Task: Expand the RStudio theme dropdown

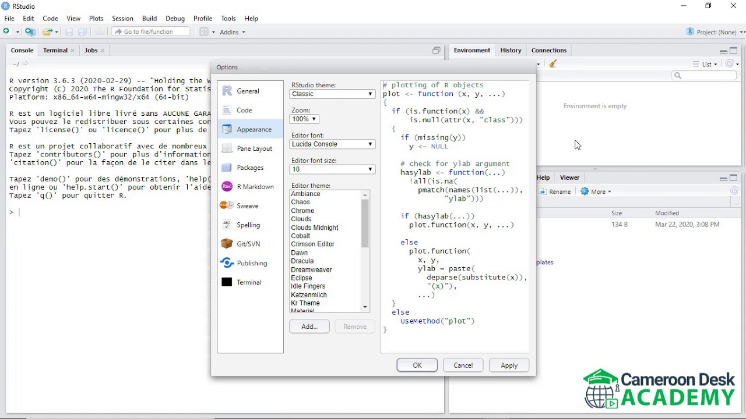Action: 332,94
